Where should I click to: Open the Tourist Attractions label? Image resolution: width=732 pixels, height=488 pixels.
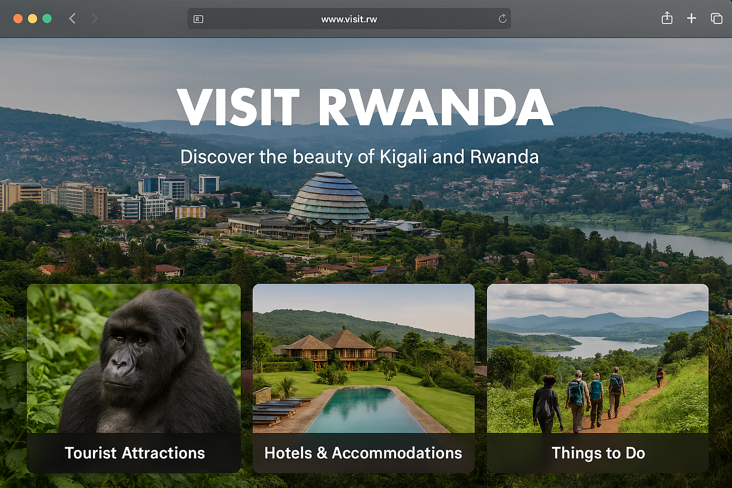pos(135,453)
